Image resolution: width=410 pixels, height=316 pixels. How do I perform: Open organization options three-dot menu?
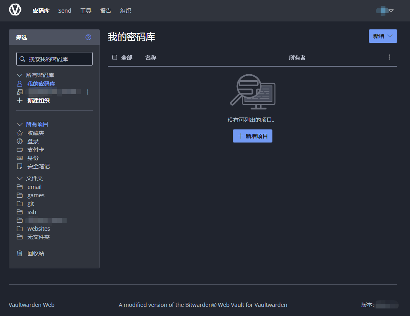pos(88,92)
